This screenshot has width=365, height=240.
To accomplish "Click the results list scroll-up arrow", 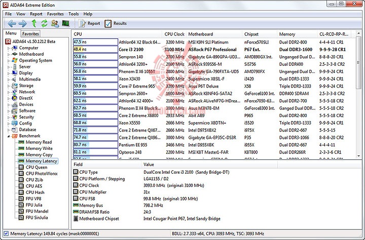I will coord(359,34).
